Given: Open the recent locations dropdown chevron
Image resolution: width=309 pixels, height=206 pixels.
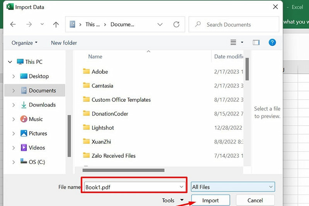Looking at the screenshot, I should tap(42, 24).
